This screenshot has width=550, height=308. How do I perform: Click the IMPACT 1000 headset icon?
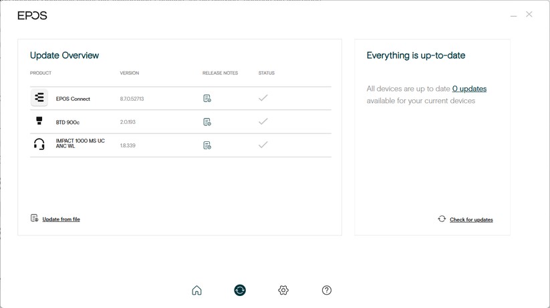[x=39, y=144]
